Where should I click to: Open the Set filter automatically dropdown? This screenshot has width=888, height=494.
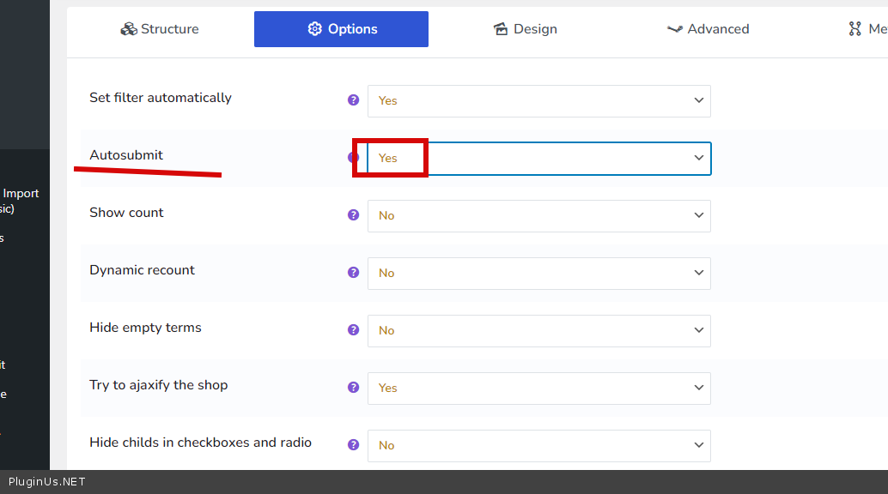click(538, 101)
